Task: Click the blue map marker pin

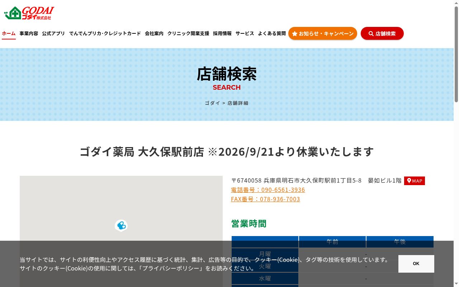Action: point(121,226)
